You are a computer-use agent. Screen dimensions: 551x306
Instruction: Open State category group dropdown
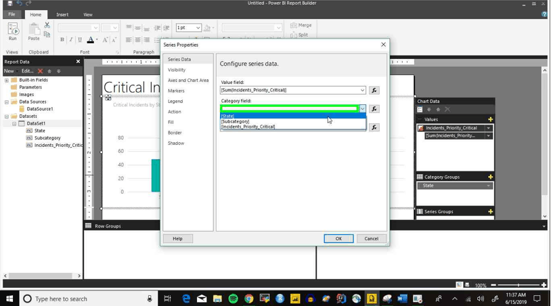488,186
